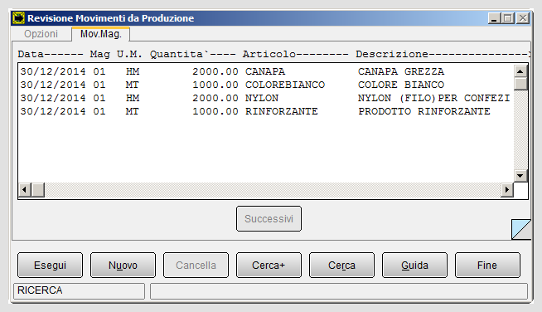The image size is (542, 312).
Task: Click the blue page-corner icon
Action: coord(521,229)
